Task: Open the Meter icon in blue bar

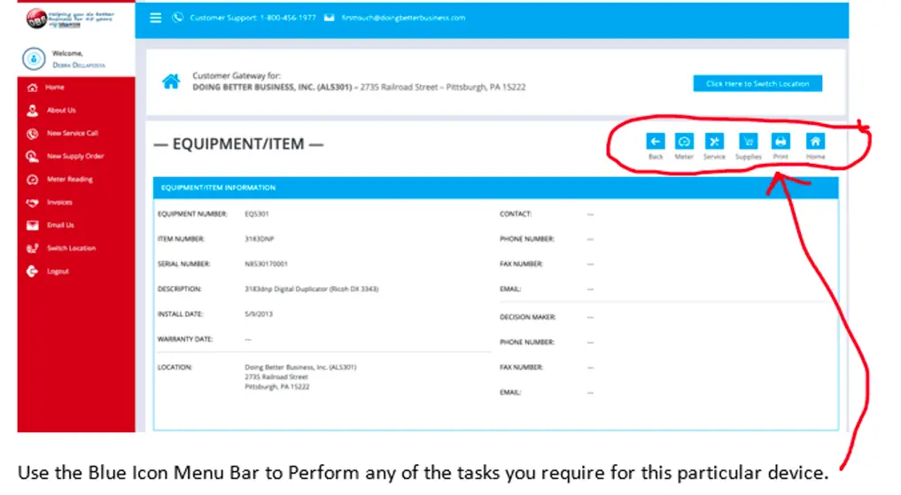Action: tap(684, 142)
